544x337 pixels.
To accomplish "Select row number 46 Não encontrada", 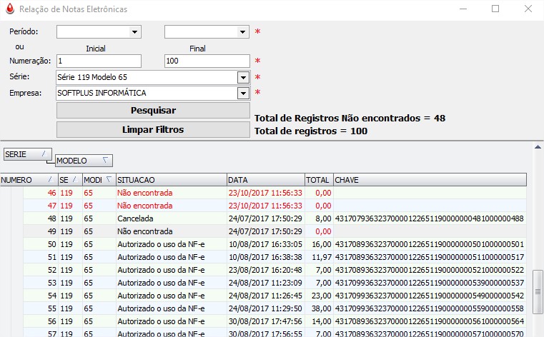I will tap(275, 193).
